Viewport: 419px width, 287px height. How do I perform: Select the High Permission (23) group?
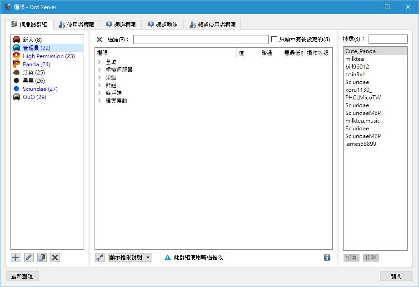click(49, 56)
